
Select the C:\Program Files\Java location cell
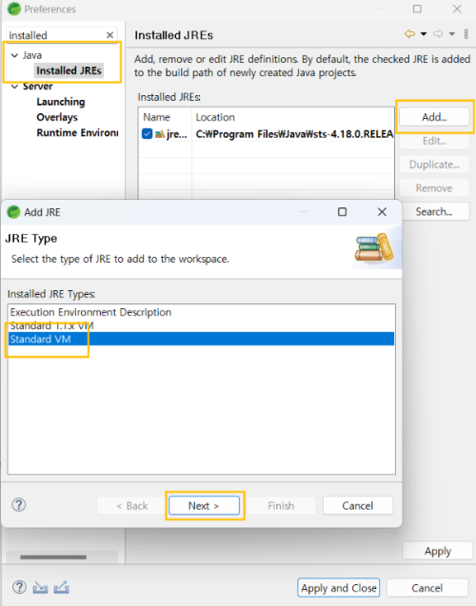[x=294, y=134]
